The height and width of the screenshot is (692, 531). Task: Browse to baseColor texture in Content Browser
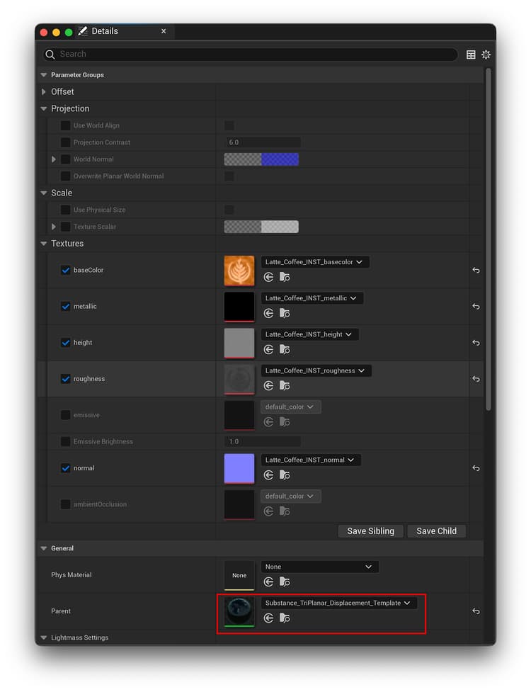(285, 277)
